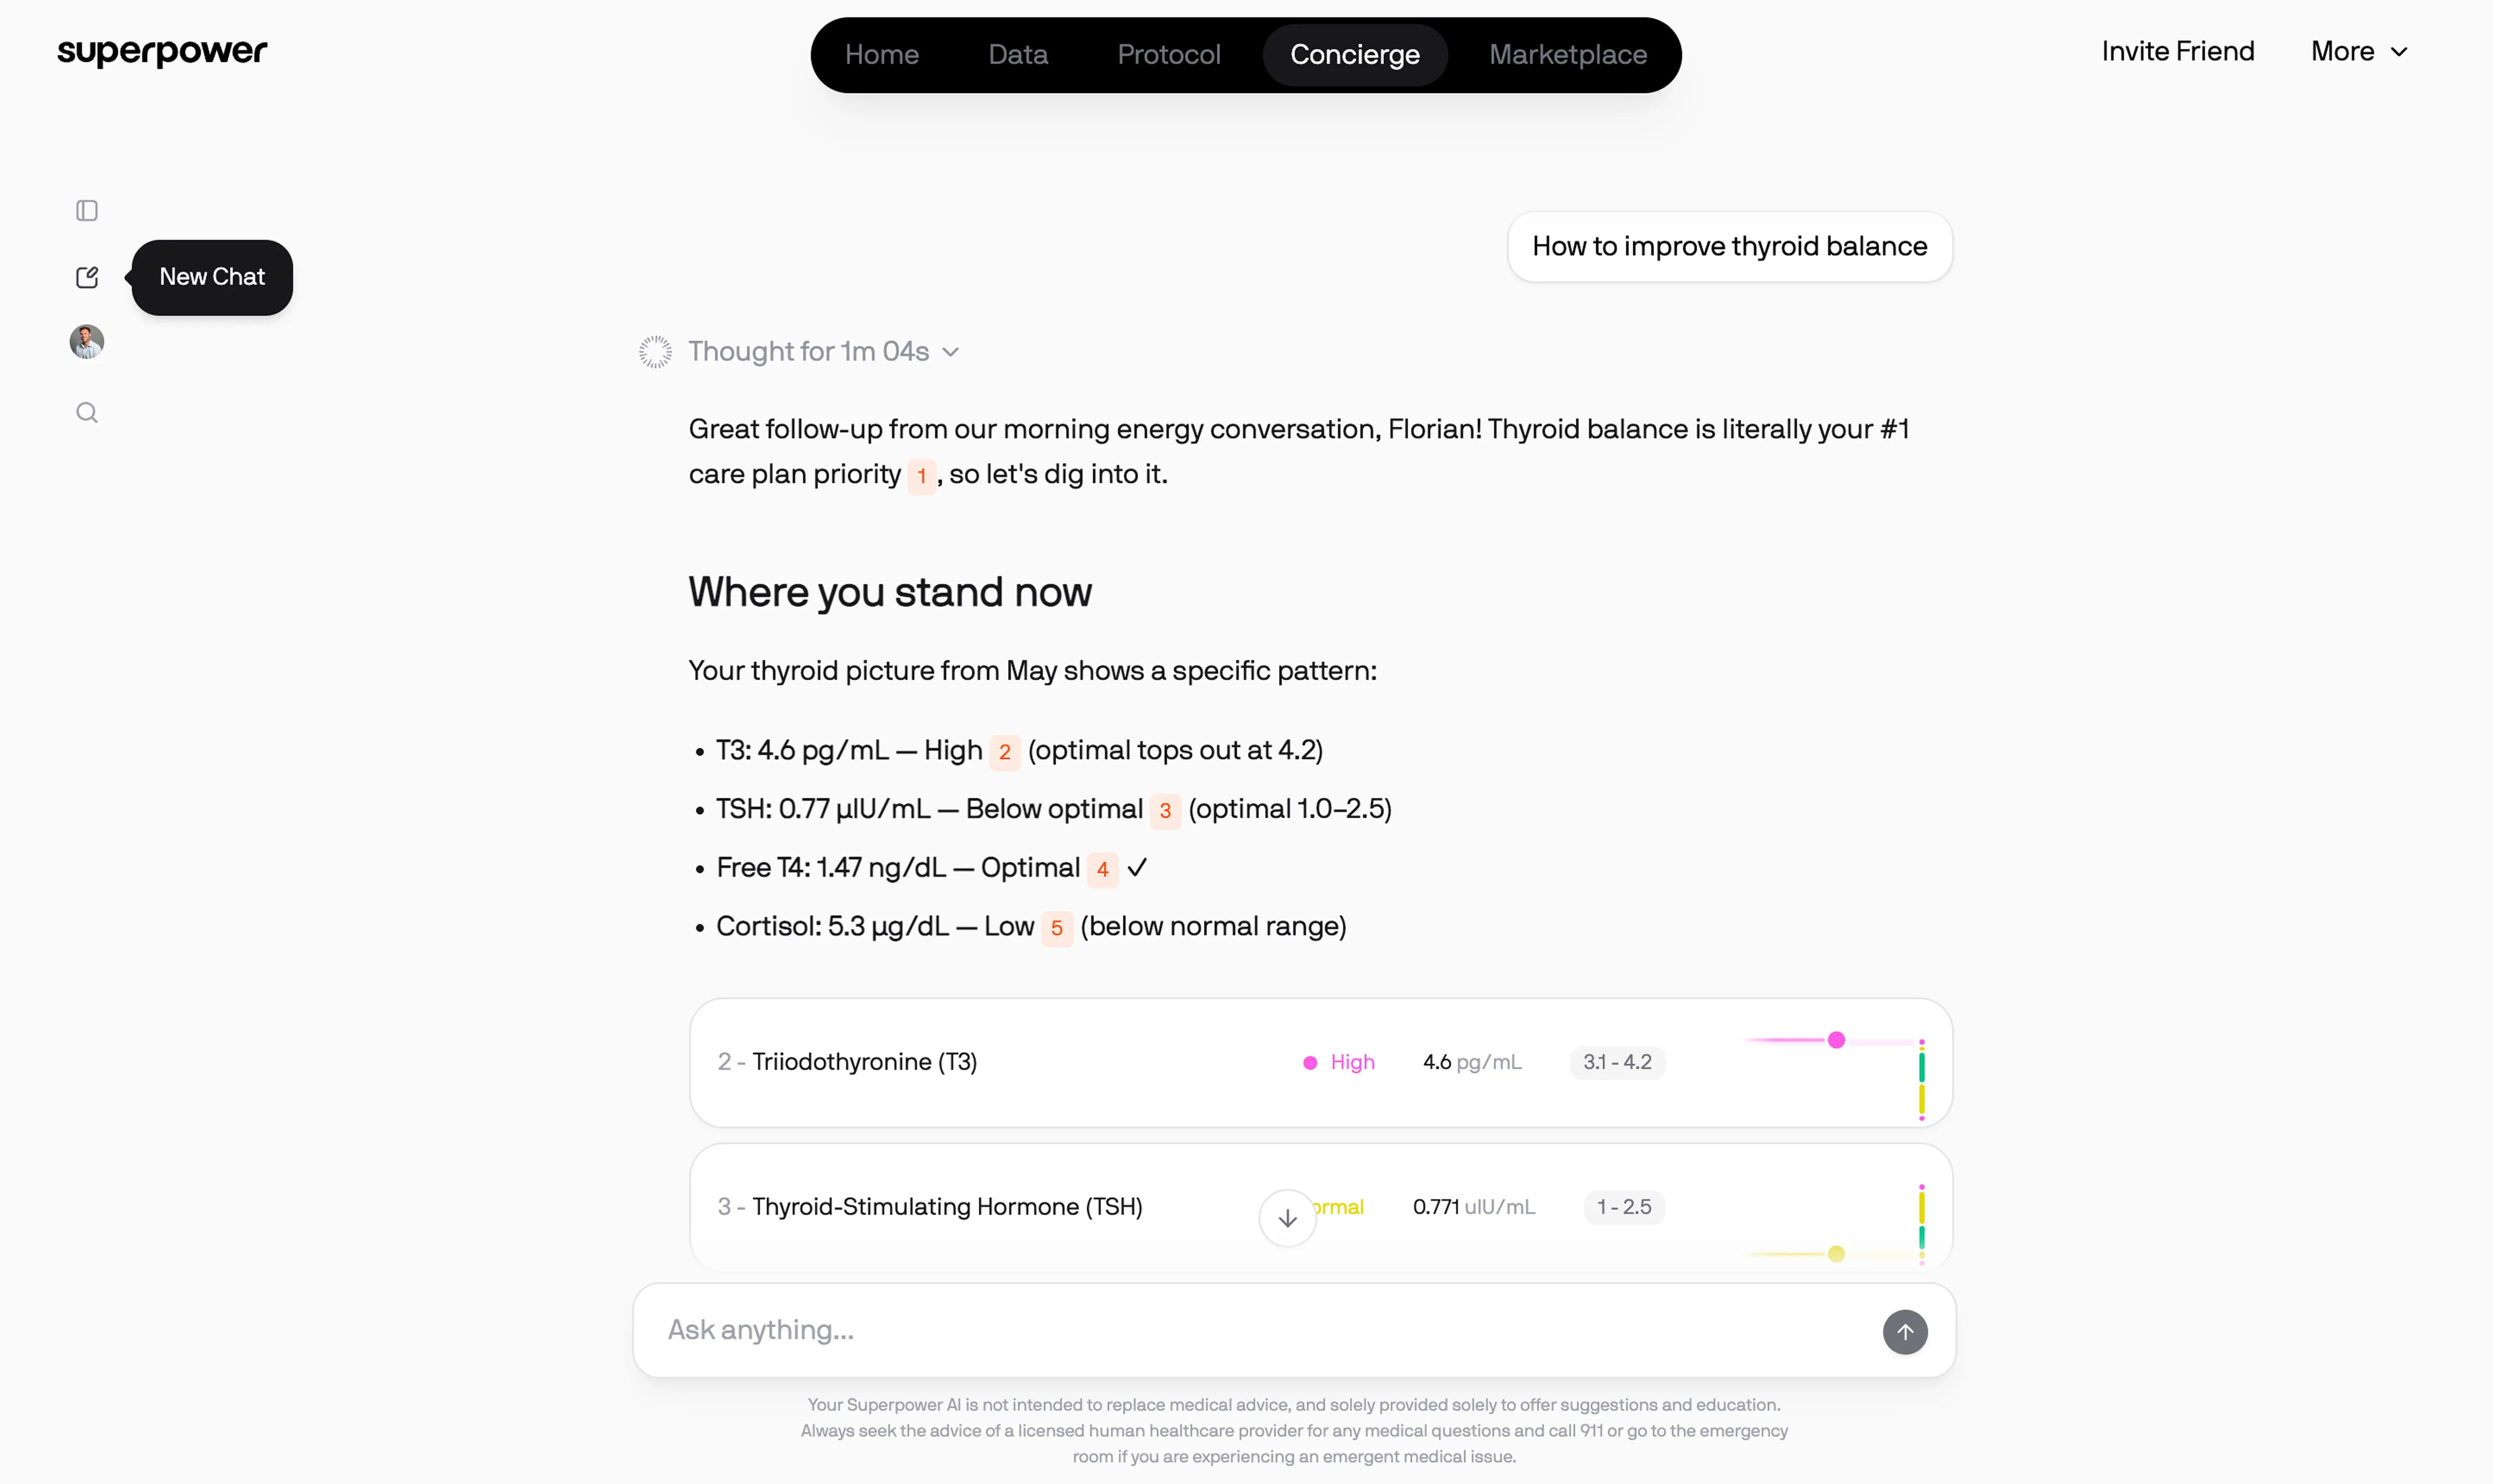Click the New Chat compose icon
Image resolution: width=2493 pixels, height=1484 pixels.
pyautogui.click(x=87, y=277)
